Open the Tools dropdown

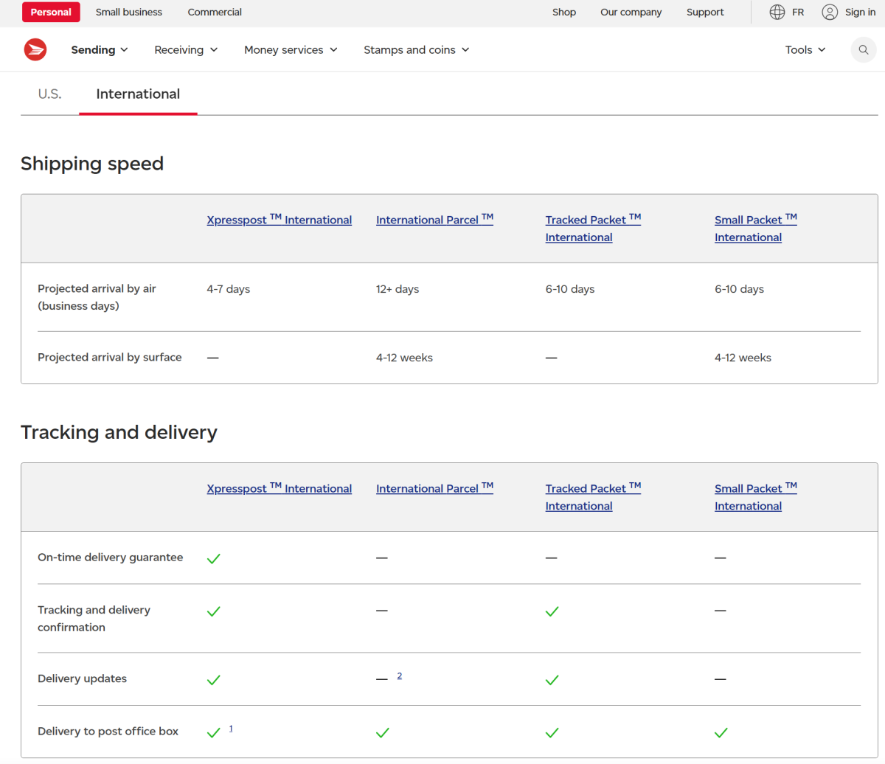pos(805,50)
